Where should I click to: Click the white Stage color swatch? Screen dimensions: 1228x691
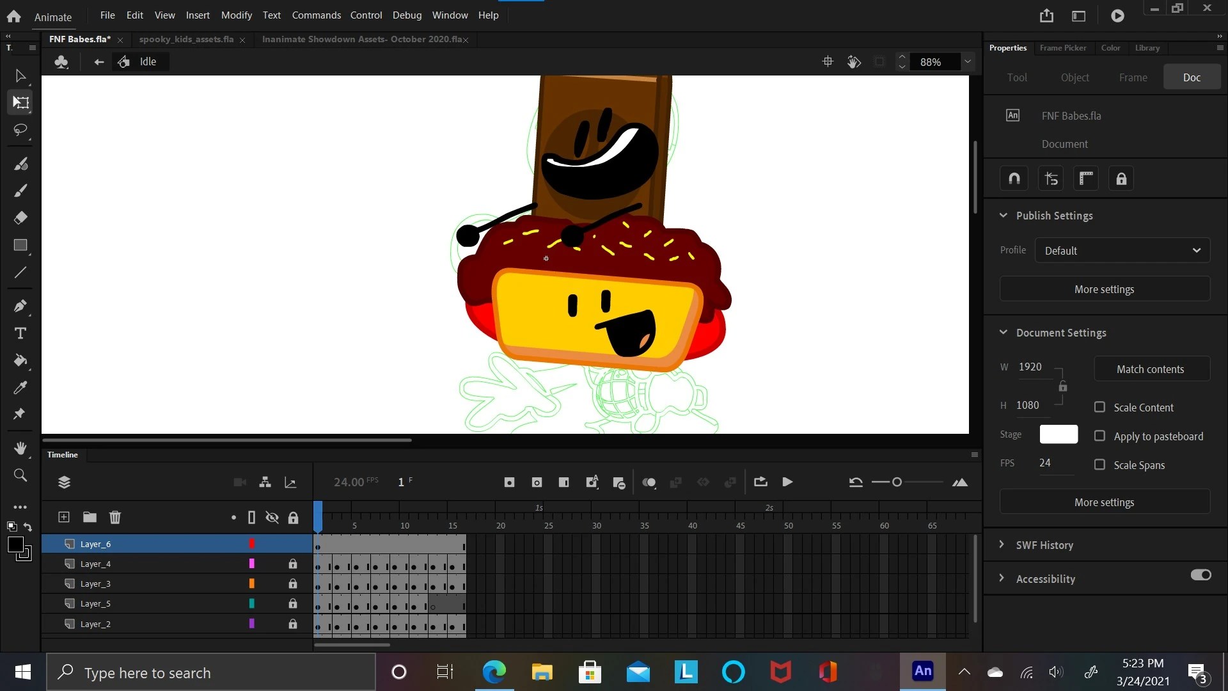(x=1059, y=434)
